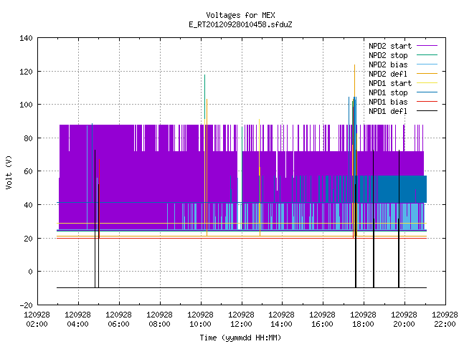Click the orange NPD2 defl legend line
The height and width of the screenshot is (344, 459).
(427, 74)
